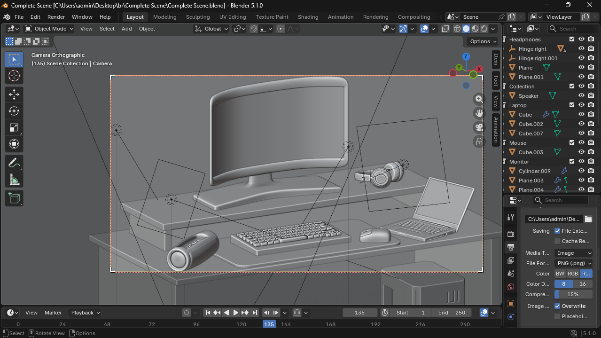This screenshot has height=338, width=601.
Task: Toggle the Laptop collection checkbox
Action: coord(572,105)
